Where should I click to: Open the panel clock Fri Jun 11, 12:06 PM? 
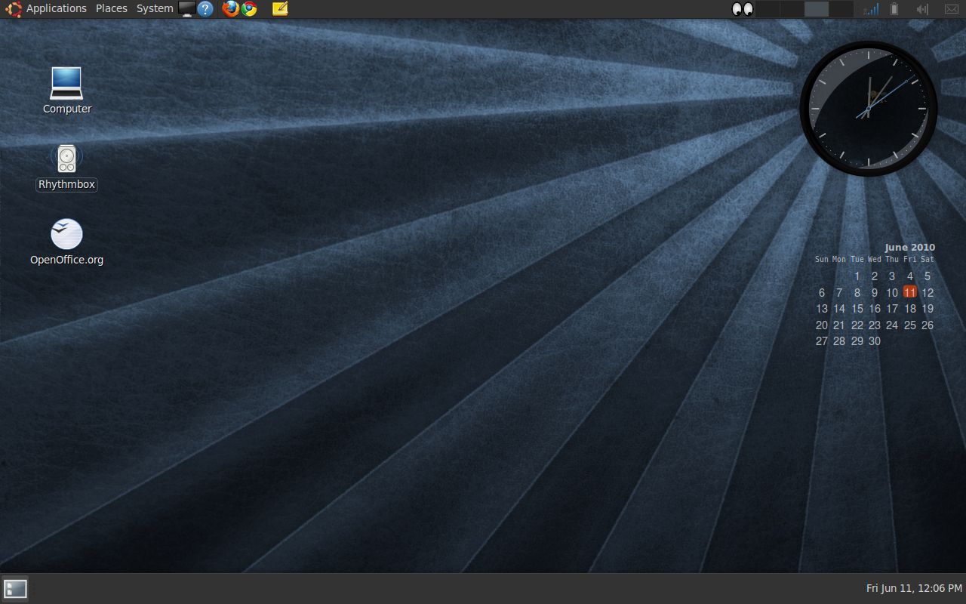914,588
